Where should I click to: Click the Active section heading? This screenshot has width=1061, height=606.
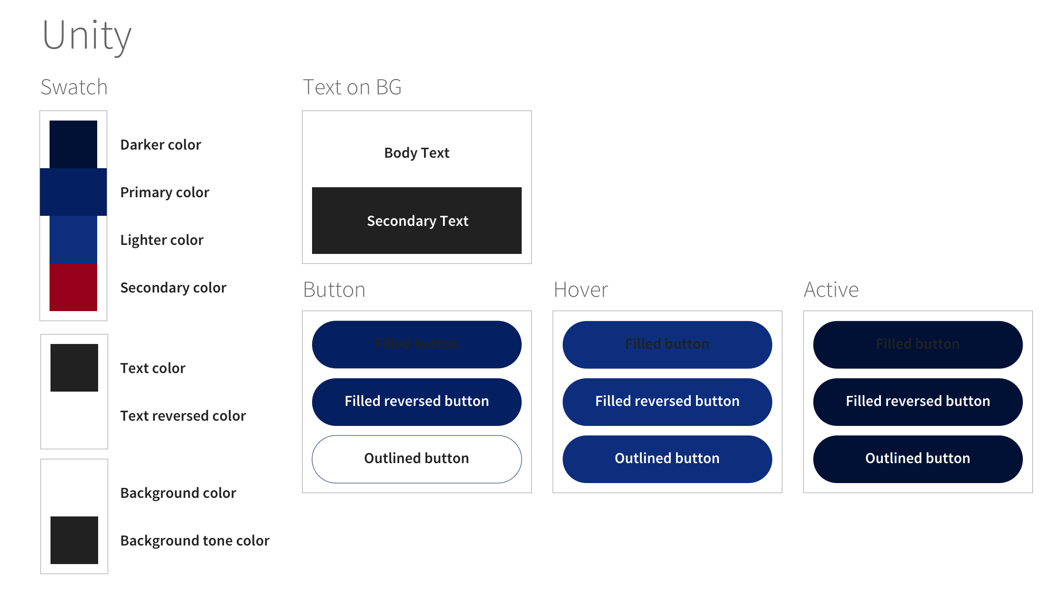click(x=831, y=290)
